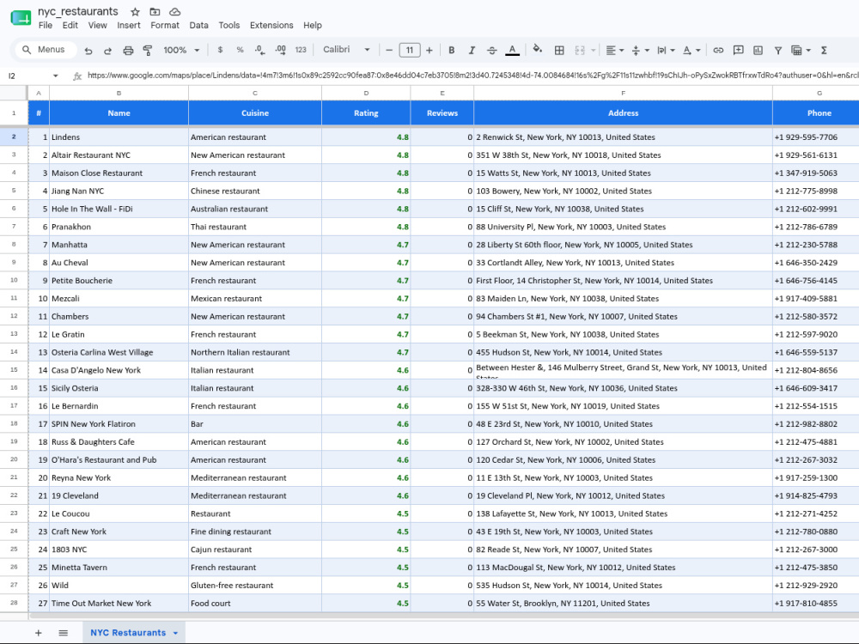This screenshot has height=644, width=859.
Task: Select the Paint format roller icon
Action: pos(148,51)
